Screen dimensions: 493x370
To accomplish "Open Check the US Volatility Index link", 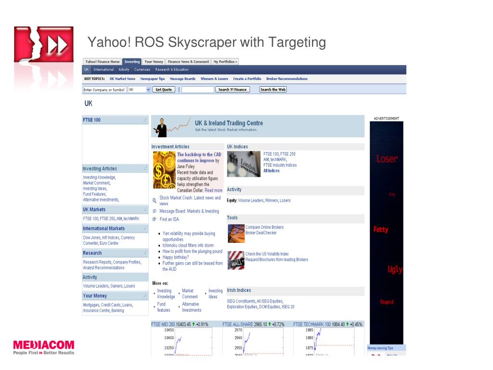I will pos(267,254).
